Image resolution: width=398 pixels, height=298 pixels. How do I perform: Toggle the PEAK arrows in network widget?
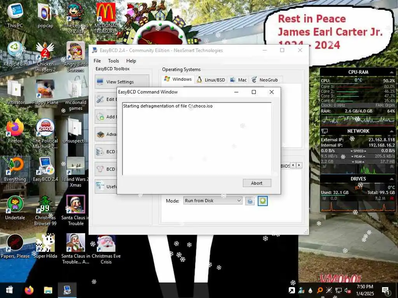coord(358,156)
